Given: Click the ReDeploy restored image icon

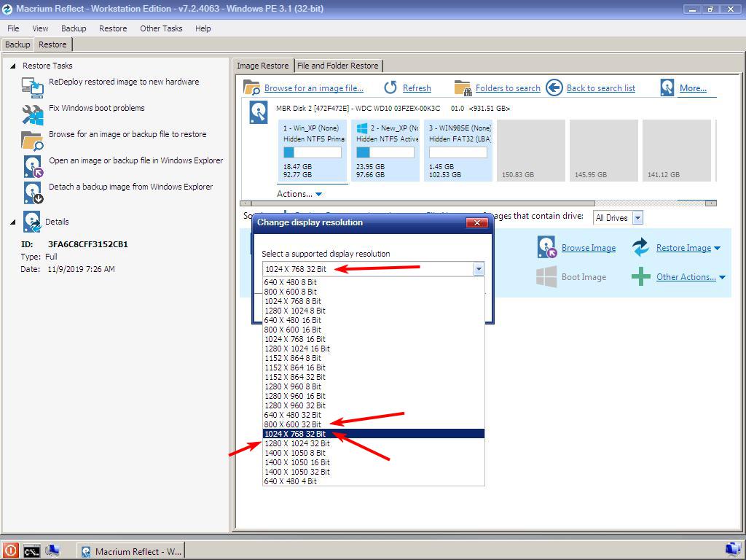Looking at the screenshot, I should (33, 87).
